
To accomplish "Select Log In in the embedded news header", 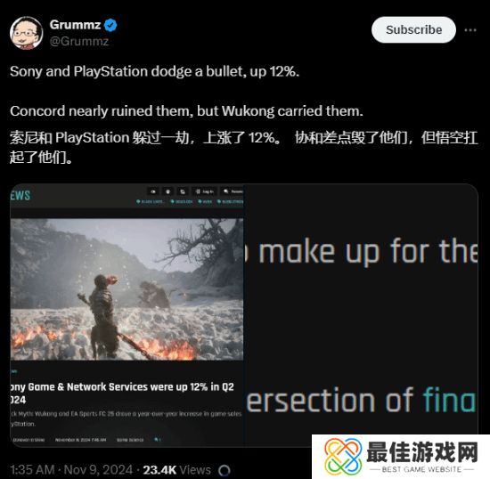I will pos(204,191).
